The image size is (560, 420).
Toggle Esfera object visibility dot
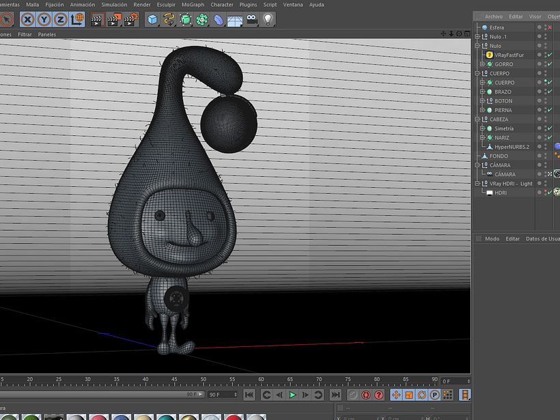click(540, 27)
